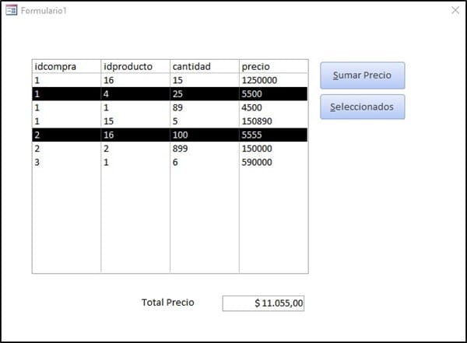Click the Sumar Precio button
467x343 pixels.
pyautogui.click(x=362, y=75)
